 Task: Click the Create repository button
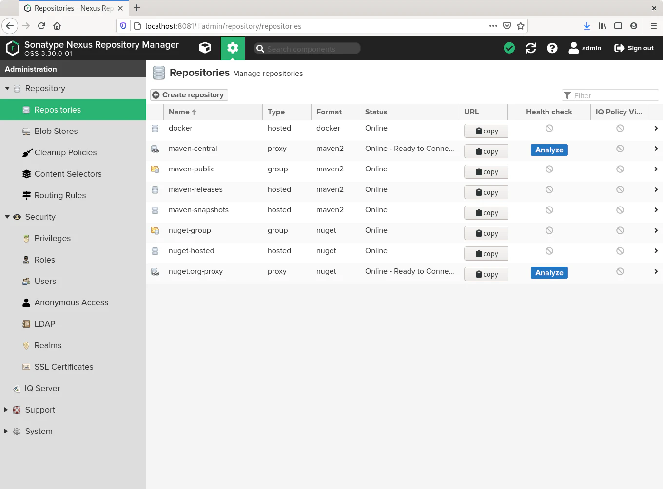[x=189, y=95]
